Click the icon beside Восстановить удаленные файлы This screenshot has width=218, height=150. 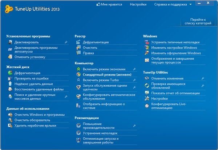10,89
